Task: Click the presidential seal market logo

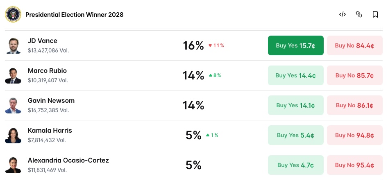Action: point(13,15)
